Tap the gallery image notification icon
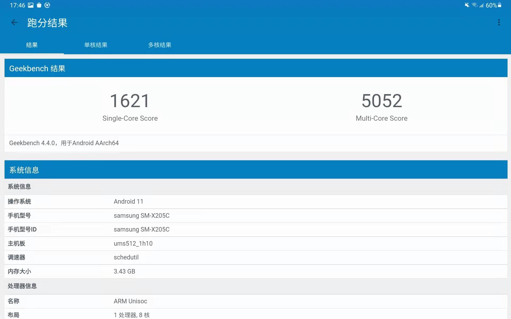The image size is (511, 319). pyautogui.click(x=31, y=5)
